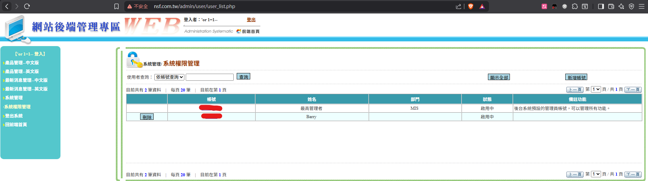Select 系統權限管理 in the sidebar
Screen dimensions: 648x181
click(17, 107)
